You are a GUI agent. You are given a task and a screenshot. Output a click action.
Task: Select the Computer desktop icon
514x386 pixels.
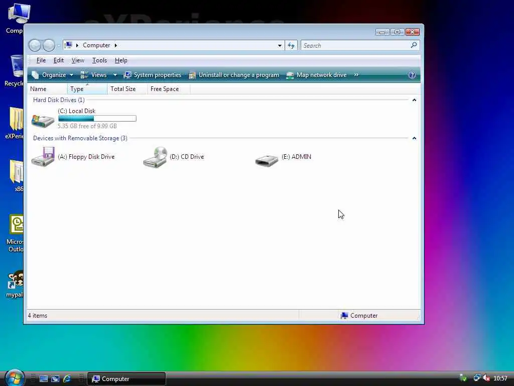tap(15, 19)
